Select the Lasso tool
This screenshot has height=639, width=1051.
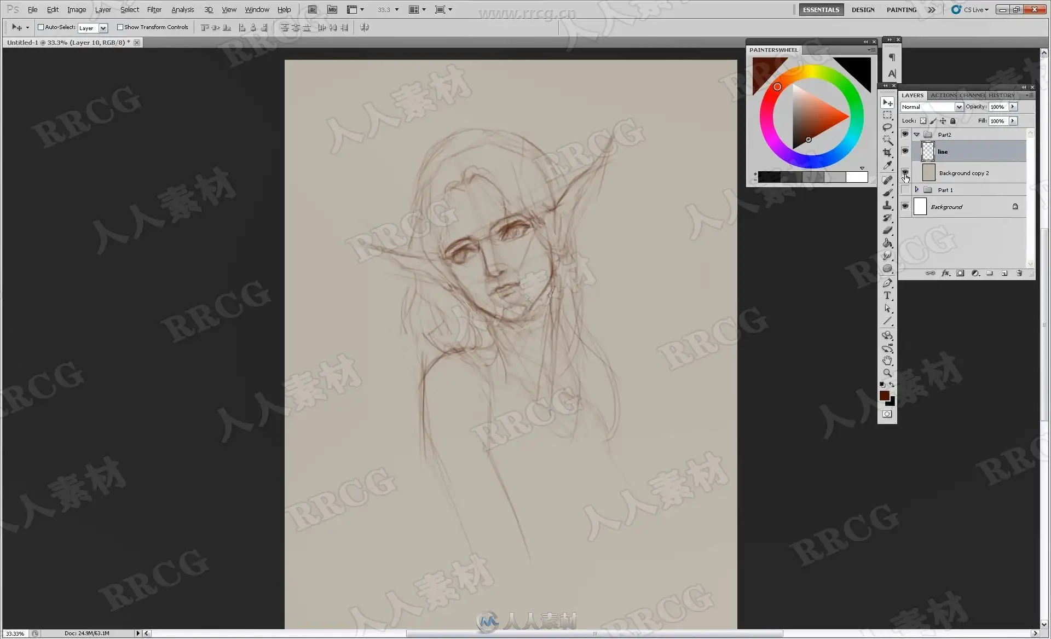click(x=887, y=127)
